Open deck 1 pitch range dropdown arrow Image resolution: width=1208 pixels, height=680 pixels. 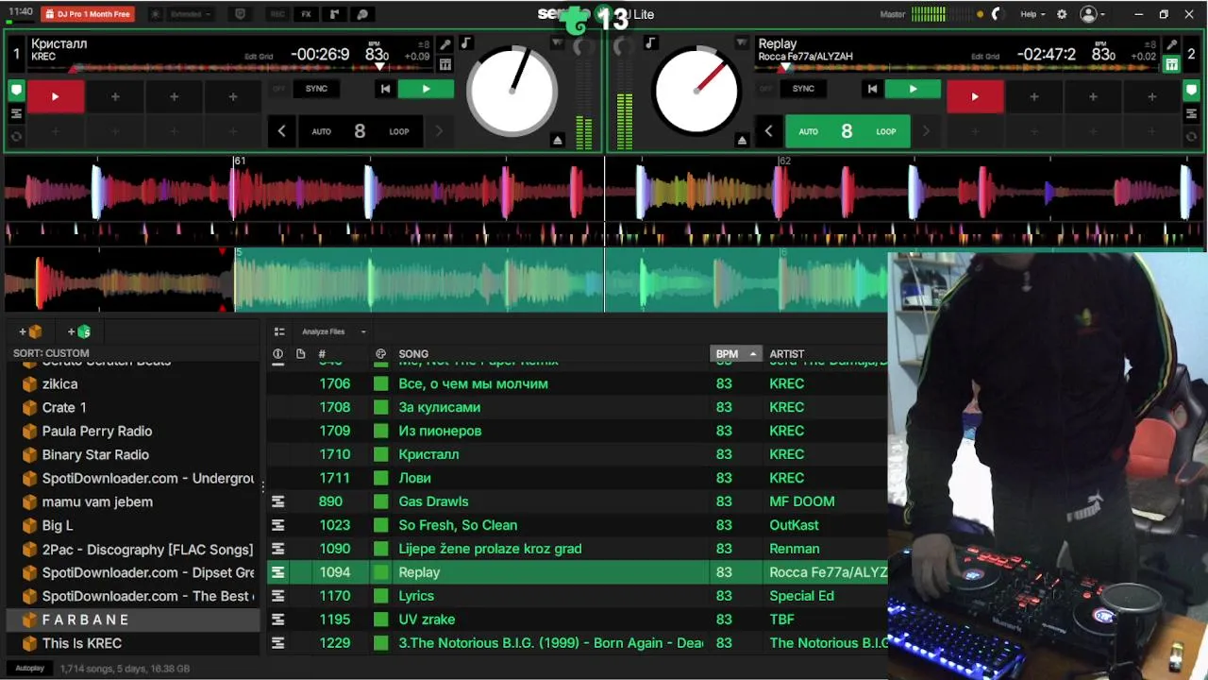pyautogui.click(x=557, y=43)
